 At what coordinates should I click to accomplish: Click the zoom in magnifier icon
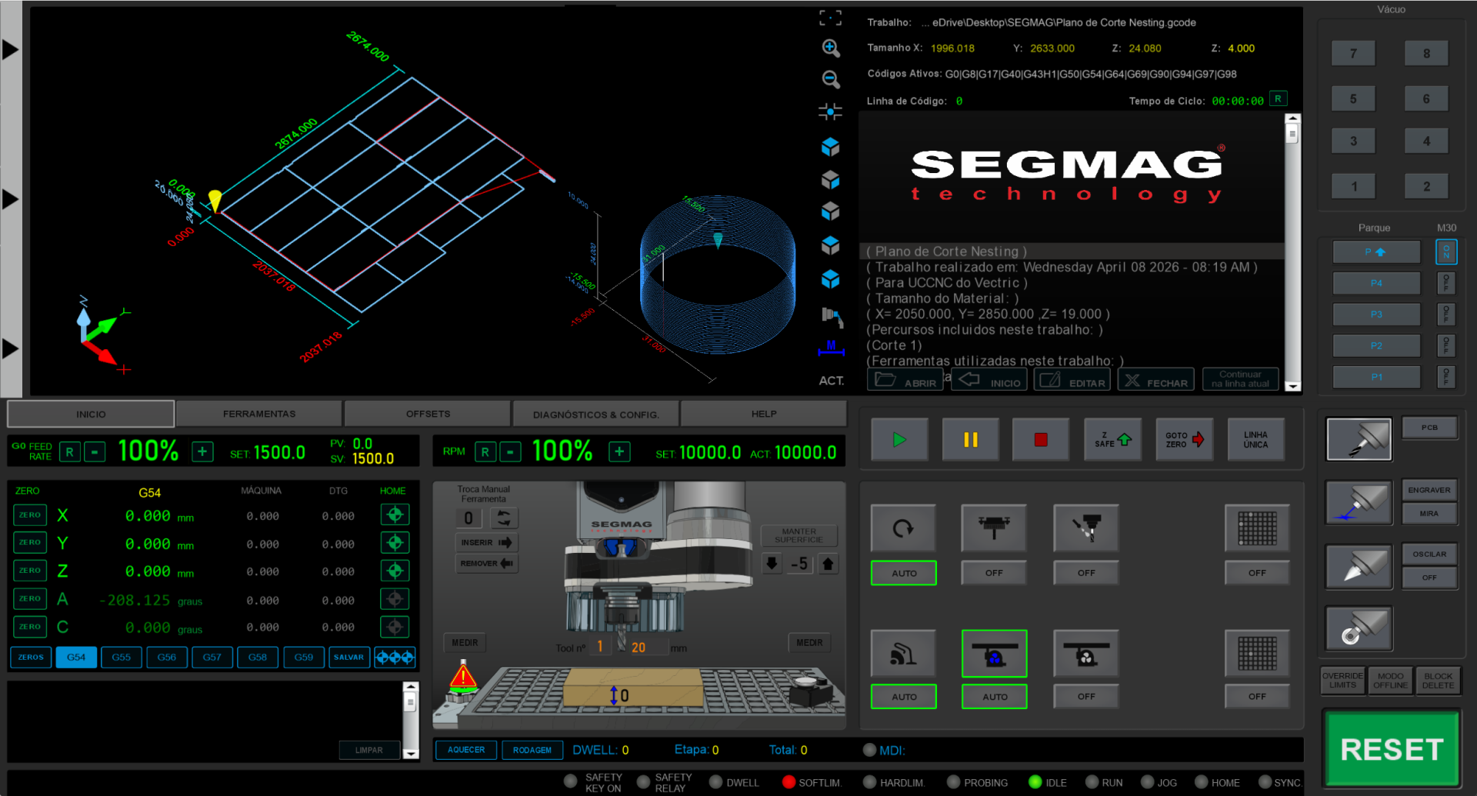point(830,48)
